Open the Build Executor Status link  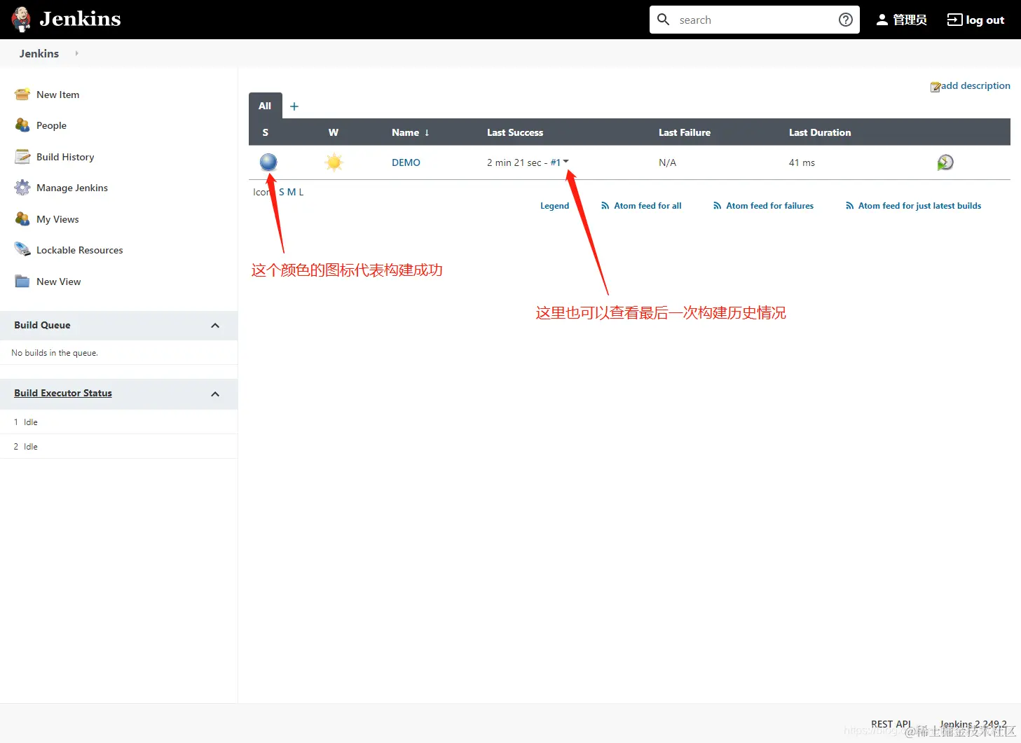click(x=63, y=393)
